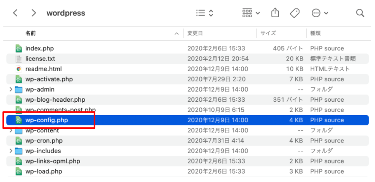Click the Tags icon in toolbar

click(x=295, y=13)
